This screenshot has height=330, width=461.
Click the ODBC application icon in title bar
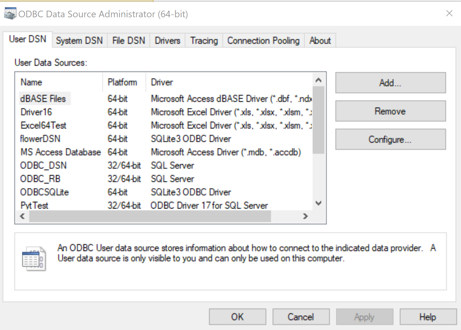[9, 14]
